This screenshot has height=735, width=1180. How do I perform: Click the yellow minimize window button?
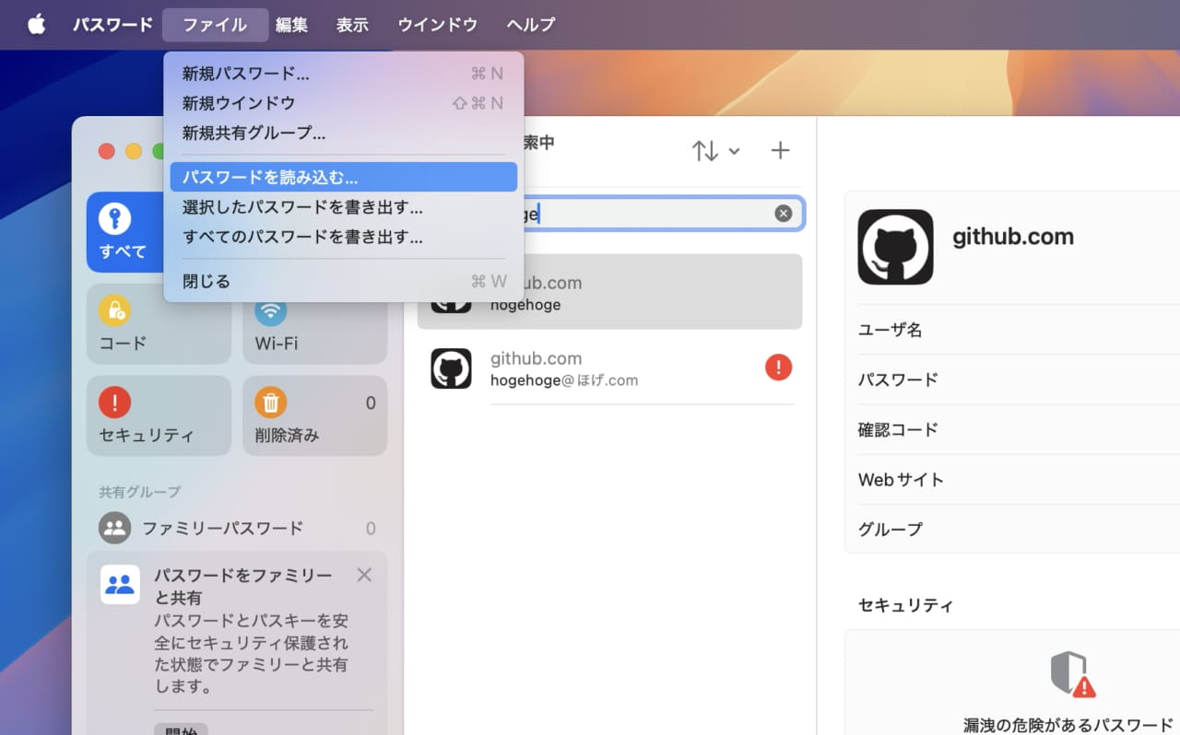tap(134, 151)
